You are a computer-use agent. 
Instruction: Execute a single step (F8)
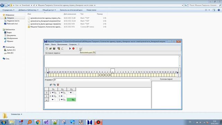(80, 49)
